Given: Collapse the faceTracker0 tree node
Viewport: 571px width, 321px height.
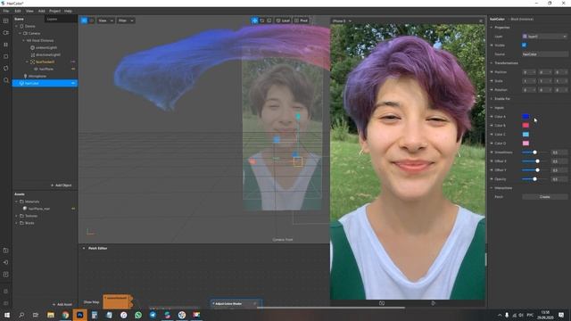Looking at the screenshot, I should [x=28, y=62].
